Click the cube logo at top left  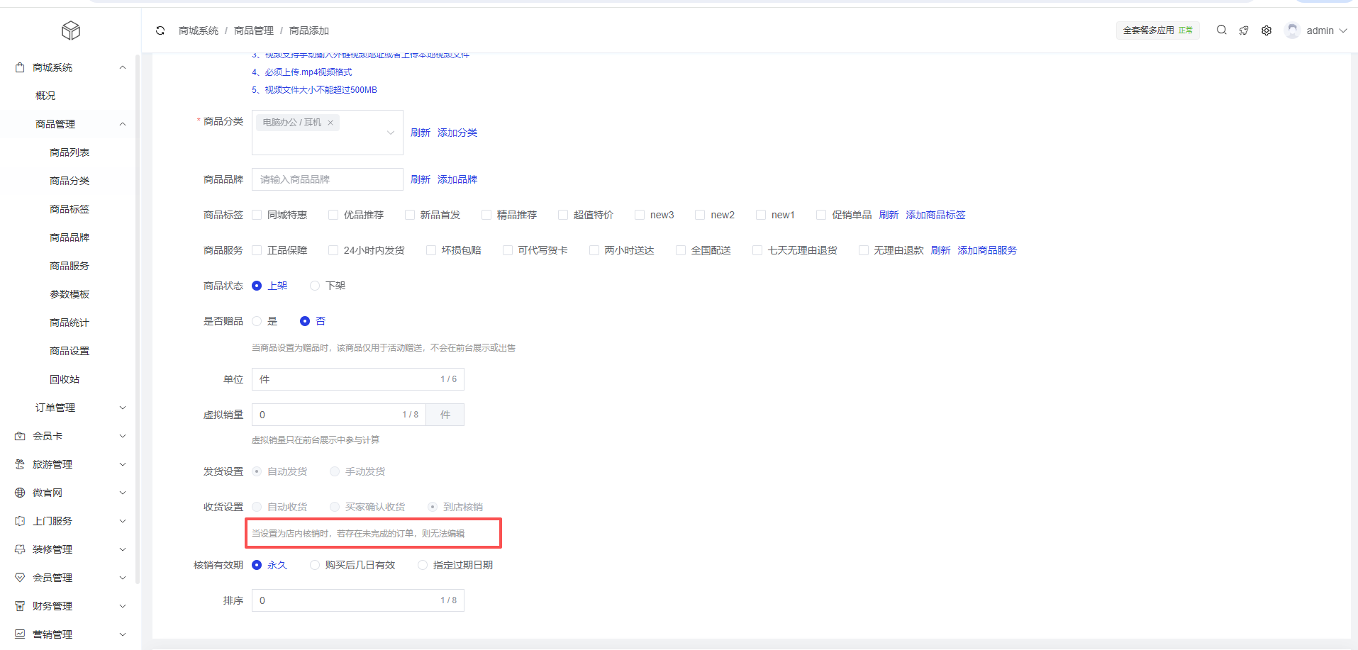(71, 30)
